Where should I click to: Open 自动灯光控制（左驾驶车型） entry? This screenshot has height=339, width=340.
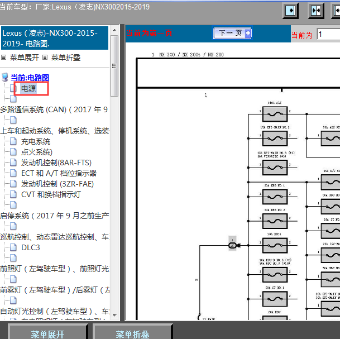pos(55,311)
